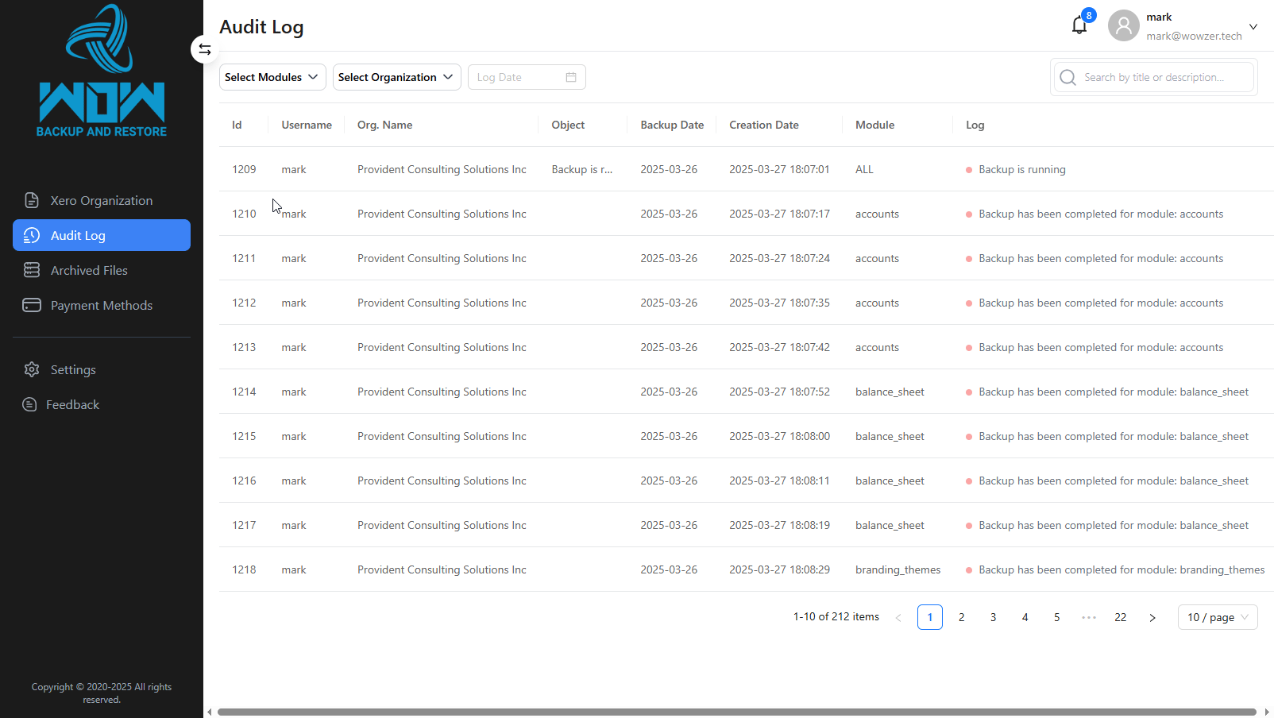Navigate to Xero Organization in sidebar

click(101, 200)
